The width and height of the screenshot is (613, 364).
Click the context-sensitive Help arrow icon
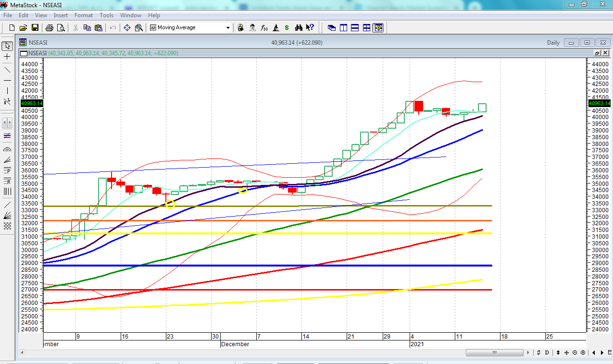tap(310, 27)
